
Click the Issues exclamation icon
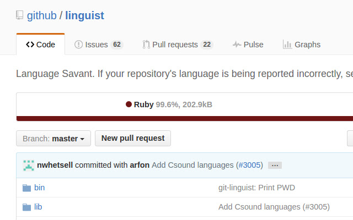(x=79, y=45)
